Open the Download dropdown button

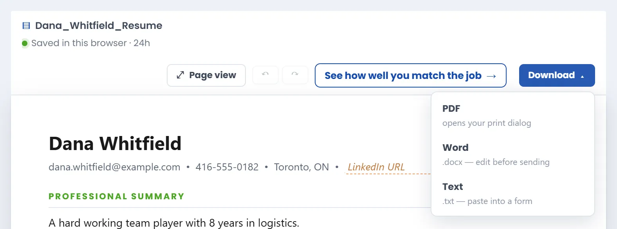[557, 75]
